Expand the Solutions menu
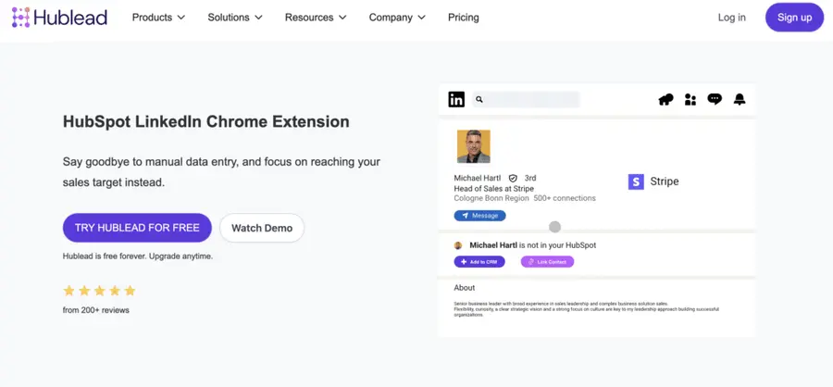This screenshot has height=387, width=833. point(235,18)
